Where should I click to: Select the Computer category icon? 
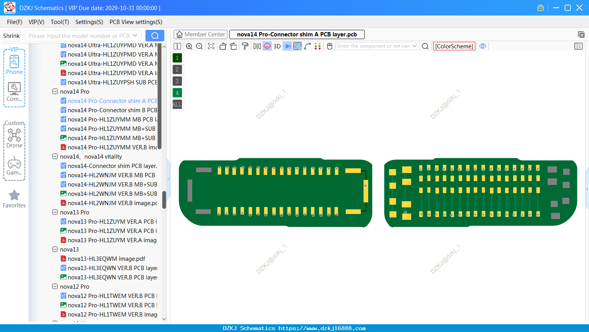click(x=14, y=92)
